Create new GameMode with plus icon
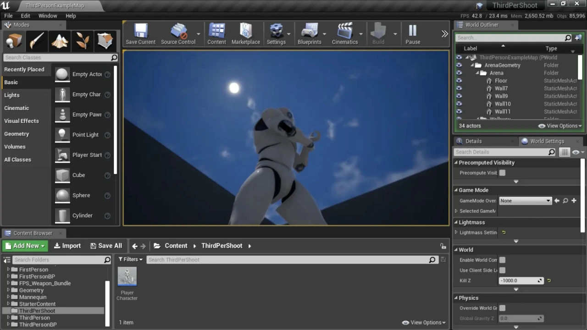This screenshot has height=330, width=587. (x=574, y=201)
